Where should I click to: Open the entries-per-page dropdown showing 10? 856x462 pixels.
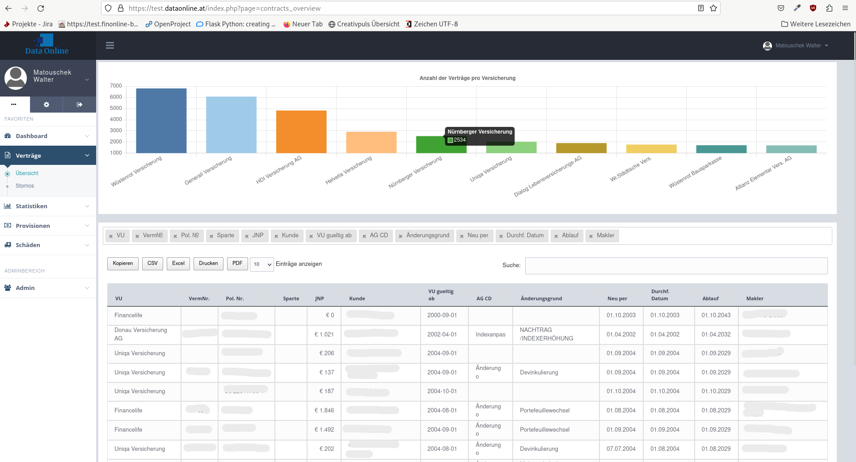(262, 264)
